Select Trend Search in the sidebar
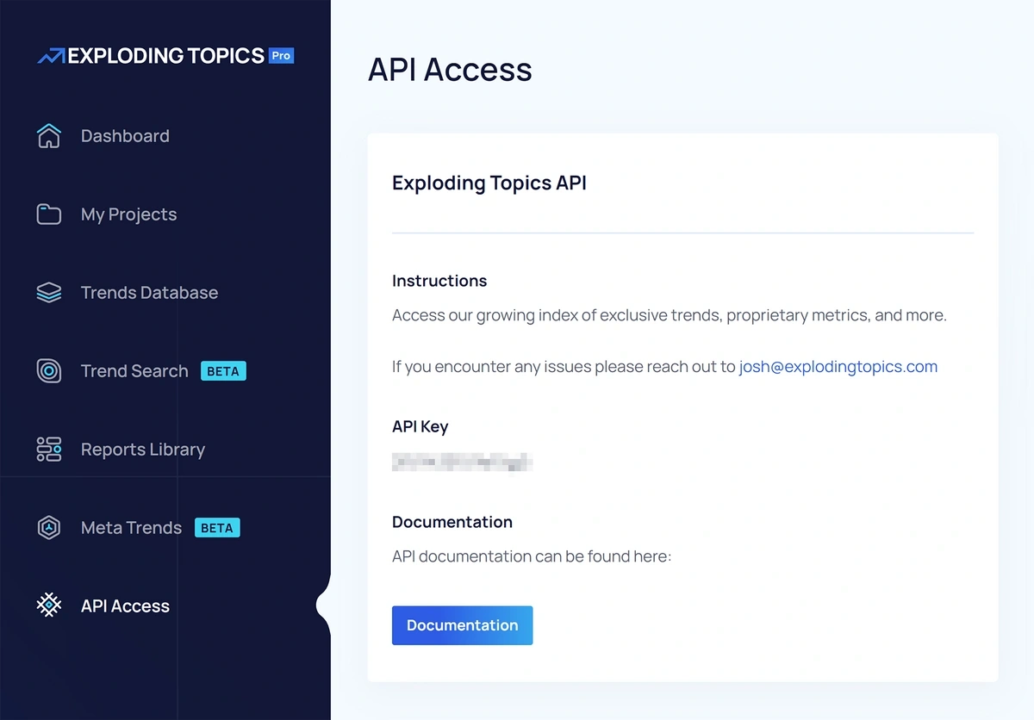Viewport: 1034px width, 720px height. (134, 371)
